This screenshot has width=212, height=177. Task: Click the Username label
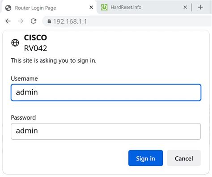[24, 78]
